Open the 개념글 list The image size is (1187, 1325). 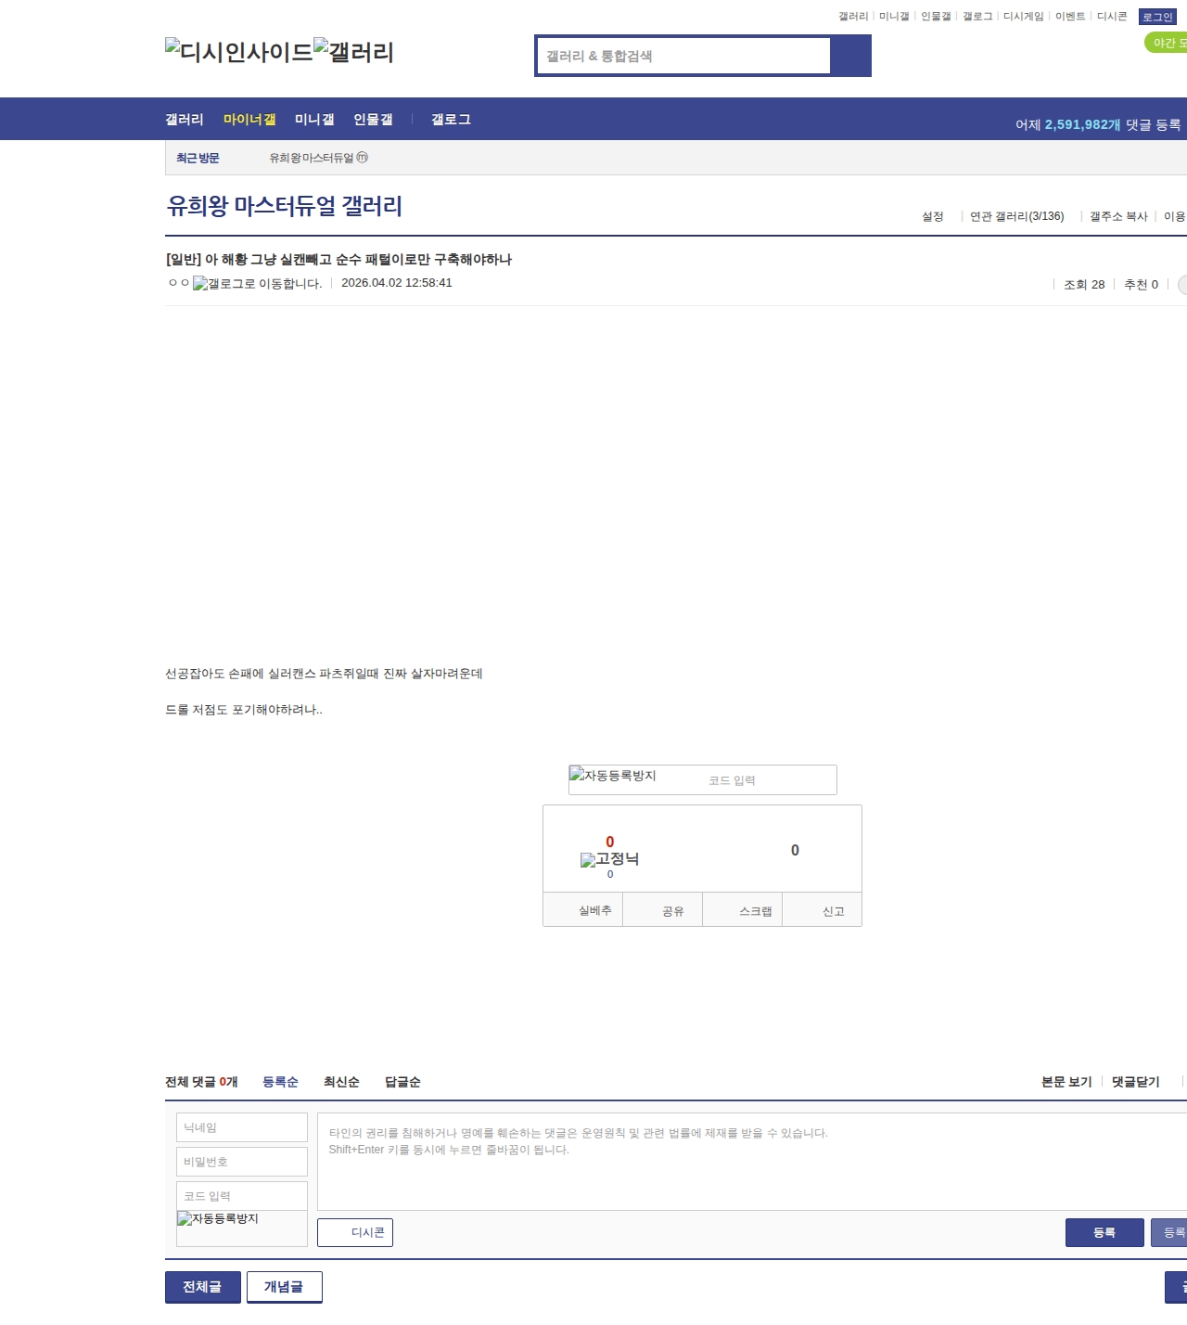pos(284,1287)
